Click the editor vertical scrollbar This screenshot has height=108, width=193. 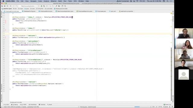coord(171,74)
